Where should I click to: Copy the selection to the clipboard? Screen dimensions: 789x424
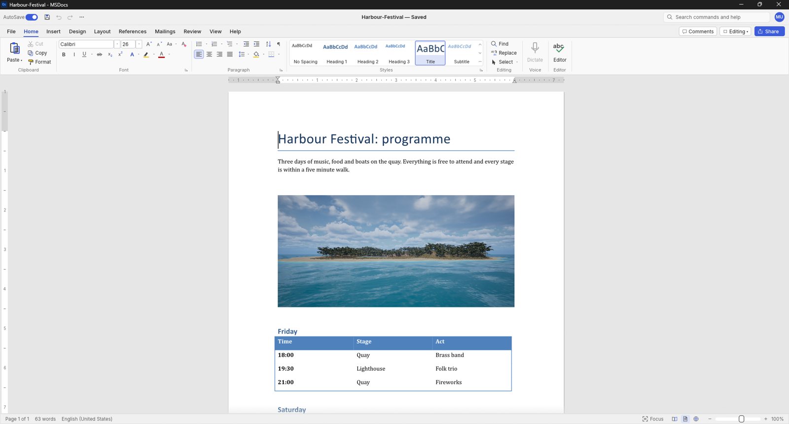point(37,53)
